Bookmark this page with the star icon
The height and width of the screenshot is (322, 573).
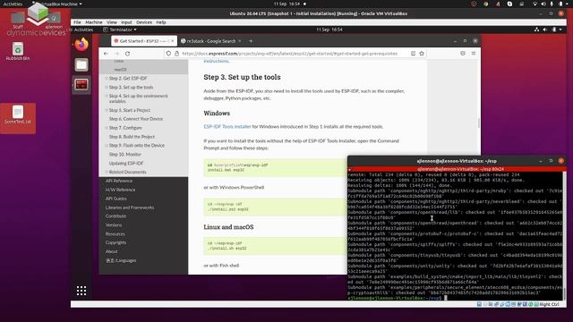click(x=422, y=54)
